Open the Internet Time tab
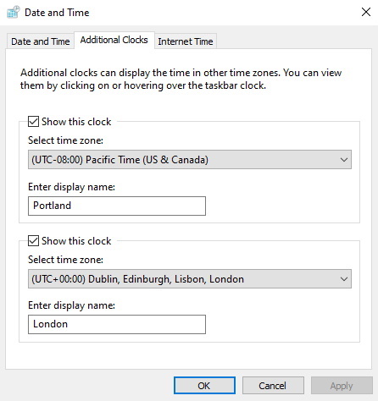The image size is (378, 401). coord(186,41)
